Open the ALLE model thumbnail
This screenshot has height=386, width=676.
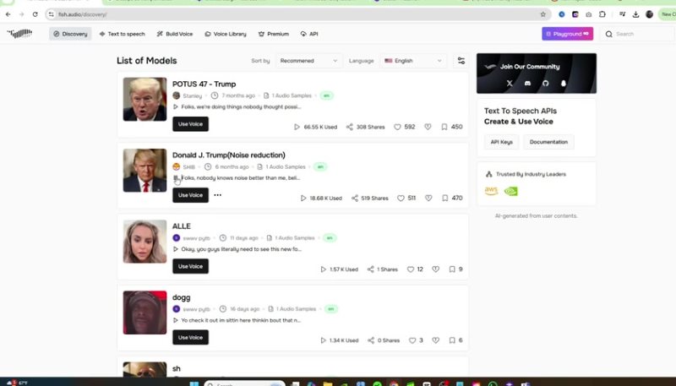144,242
